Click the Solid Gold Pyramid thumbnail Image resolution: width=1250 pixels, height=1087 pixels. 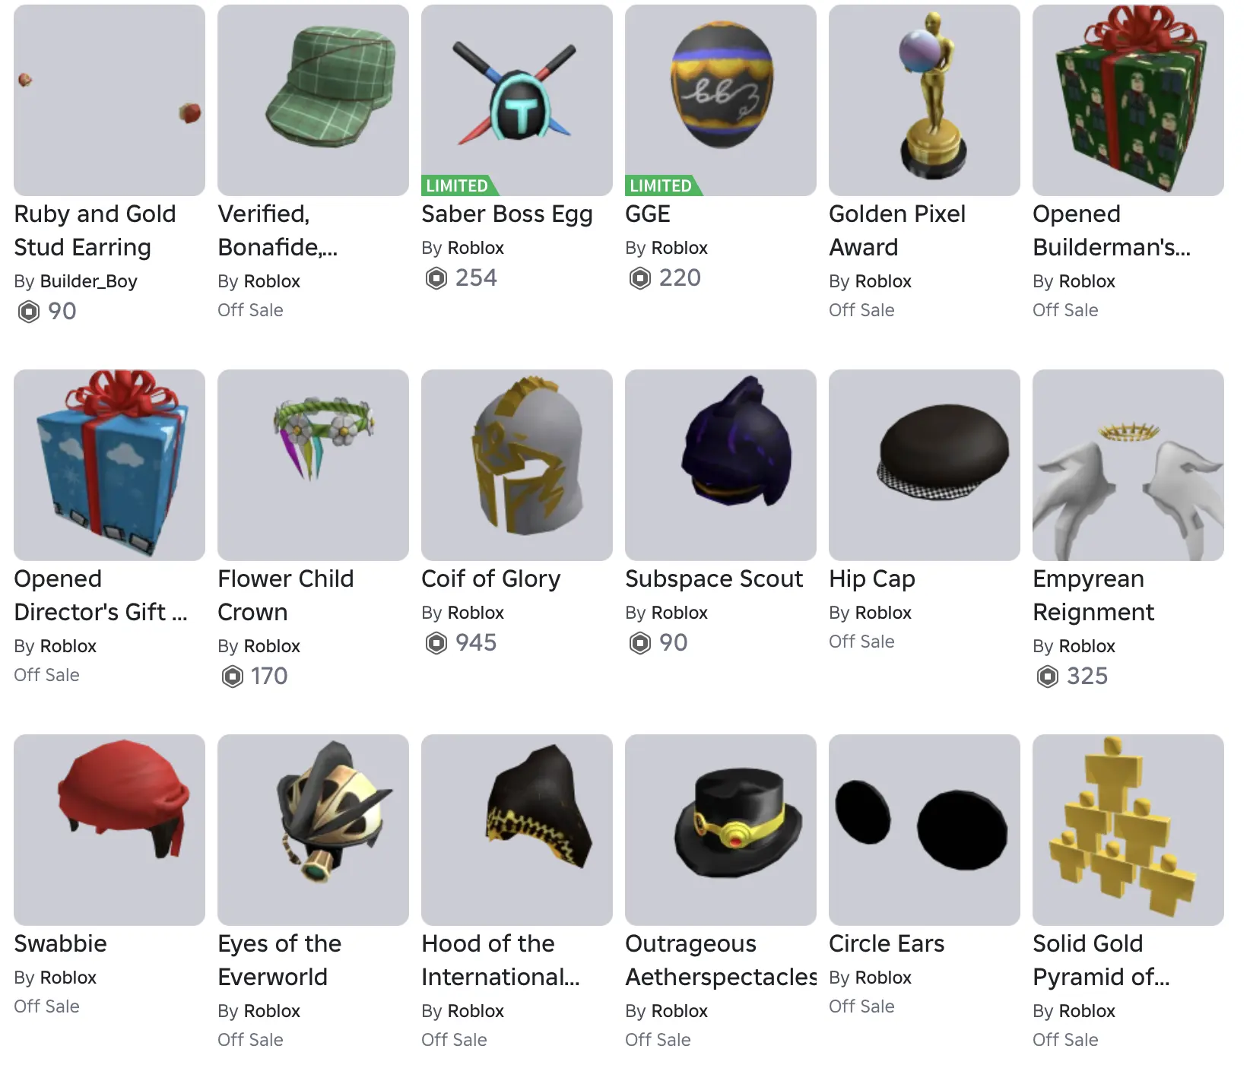tap(1128, 830)
